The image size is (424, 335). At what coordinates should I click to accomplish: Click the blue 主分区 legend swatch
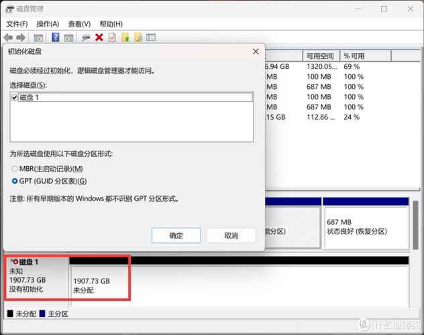(x=42, y=314)
